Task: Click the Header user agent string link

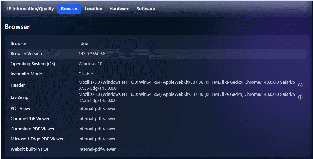Action: tap(187, 82)
